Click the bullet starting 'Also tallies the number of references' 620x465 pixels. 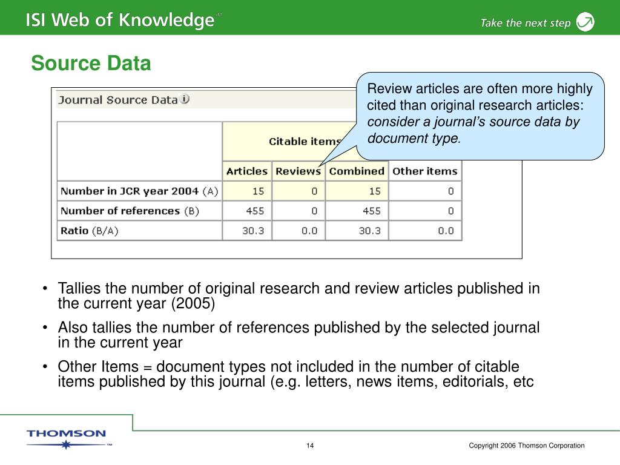tap(298, 335)
